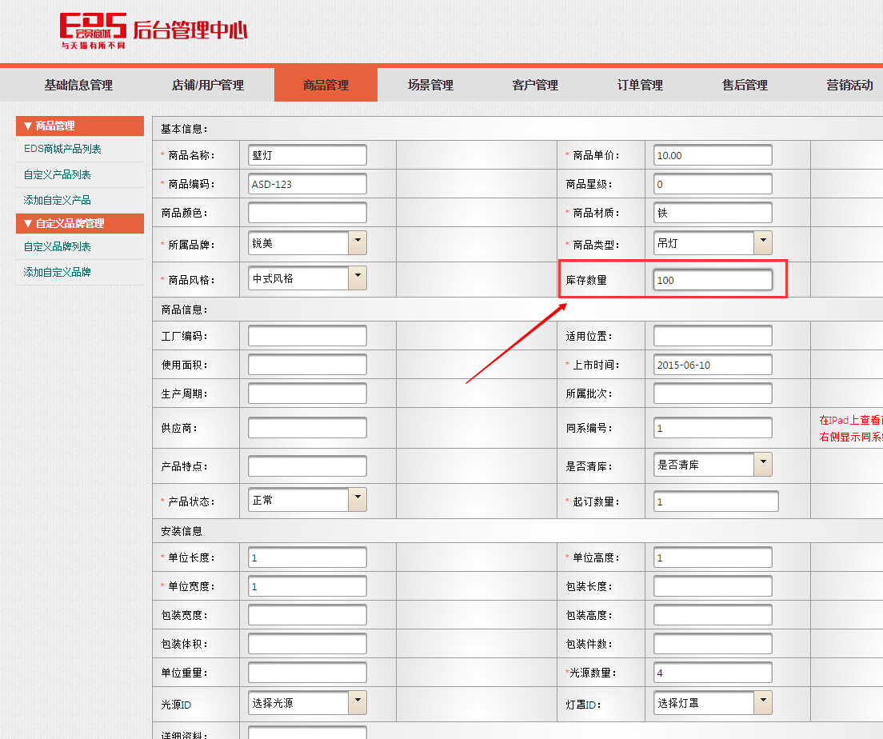Open 自定义品牌列表 sidebar link
Image resolution: width=883 pixels, height=739 pixels.
(57, 246)
